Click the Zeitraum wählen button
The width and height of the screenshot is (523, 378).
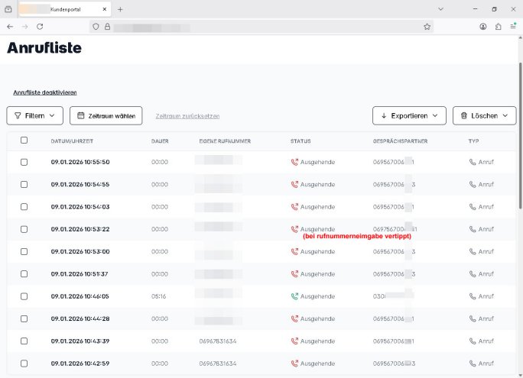106,115
